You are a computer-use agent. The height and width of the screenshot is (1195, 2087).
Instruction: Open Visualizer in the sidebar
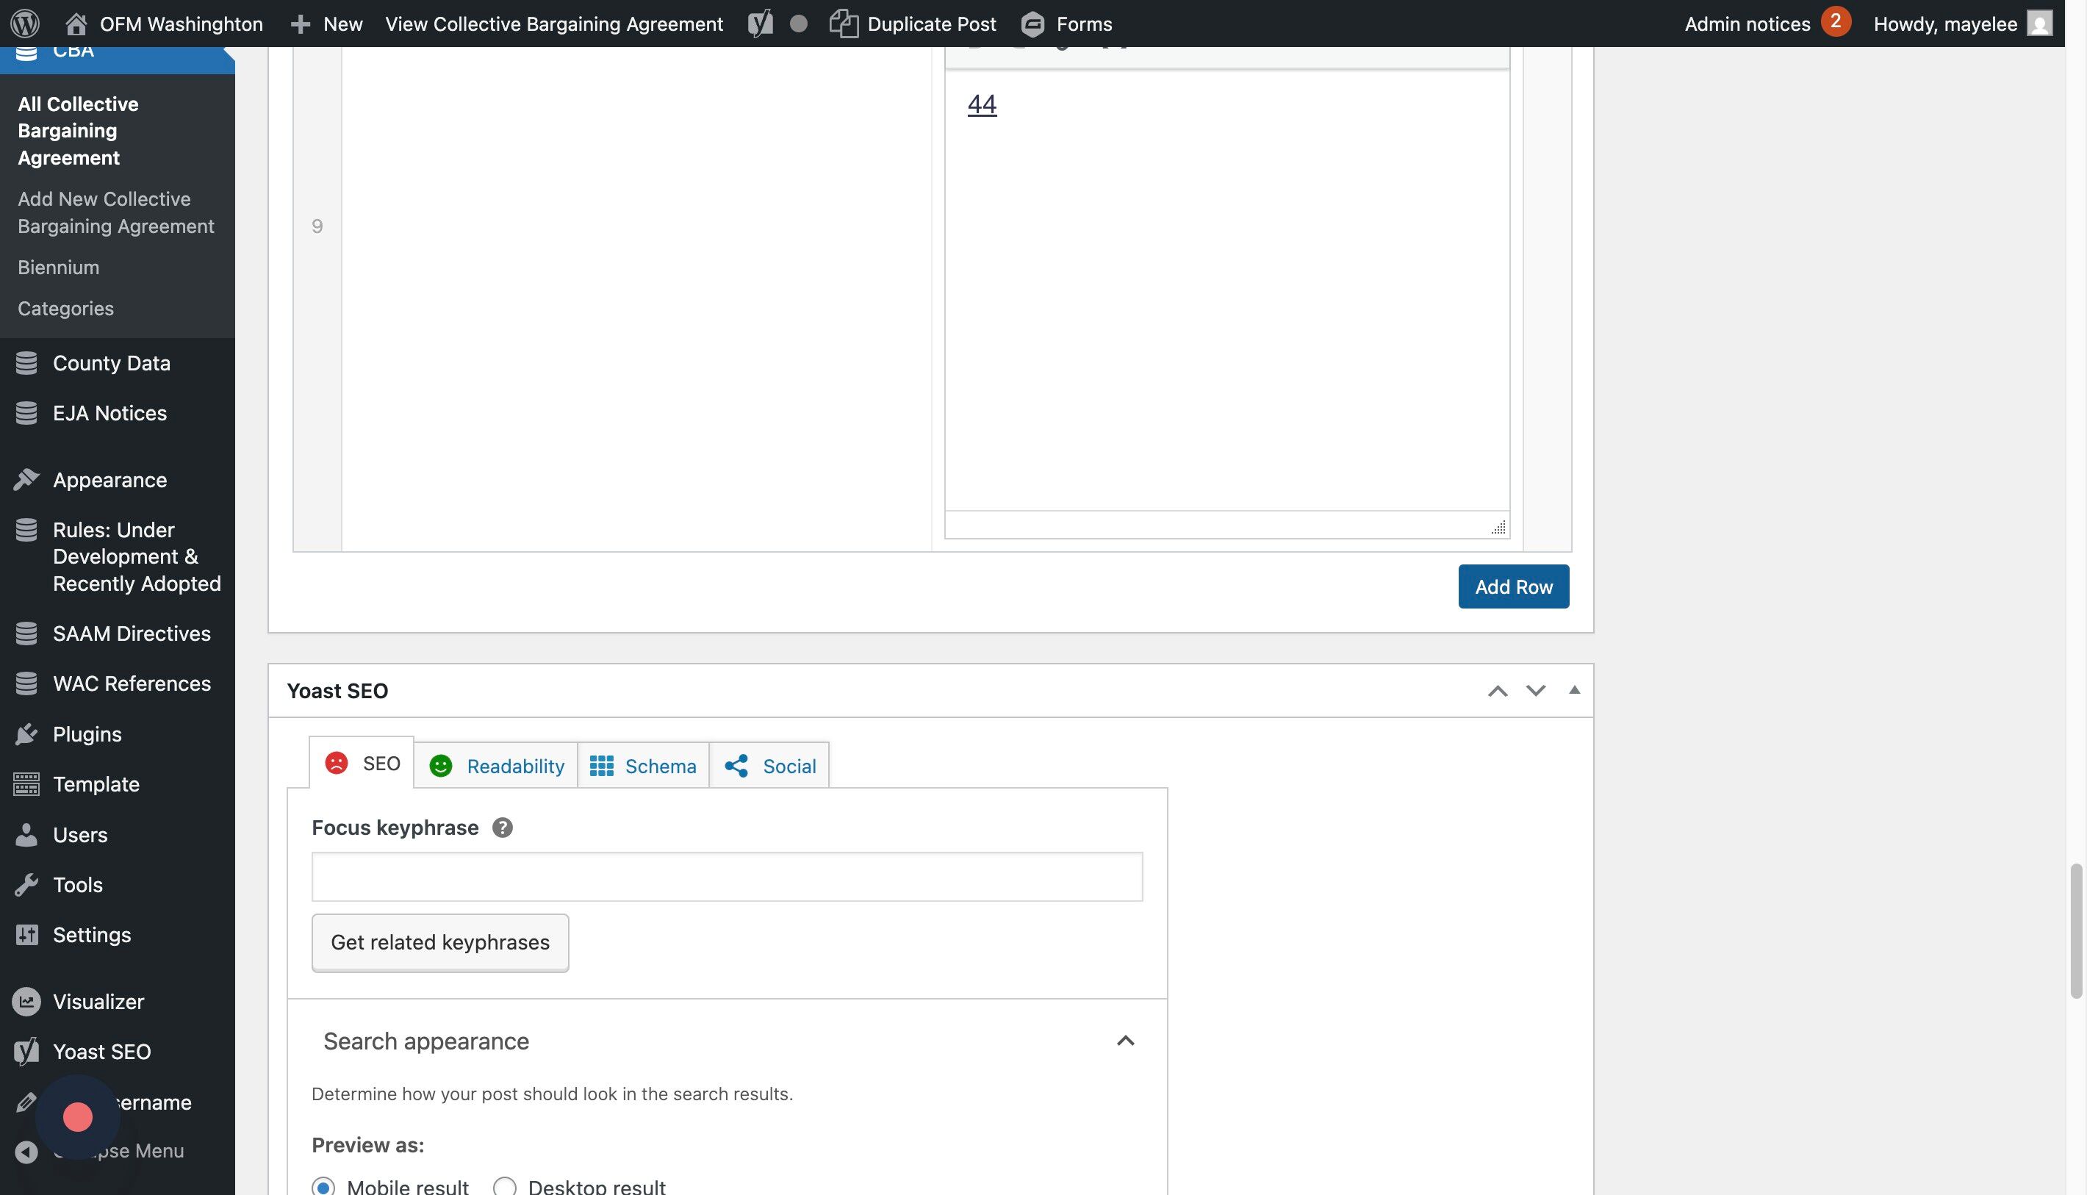(x=98, y=1001)
